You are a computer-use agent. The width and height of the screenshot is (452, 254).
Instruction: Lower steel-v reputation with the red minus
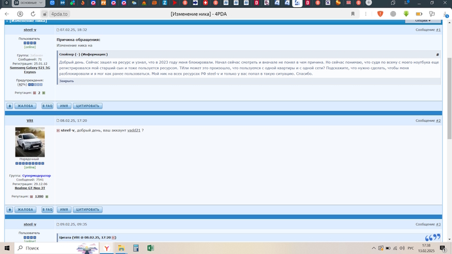coord(35,93)
